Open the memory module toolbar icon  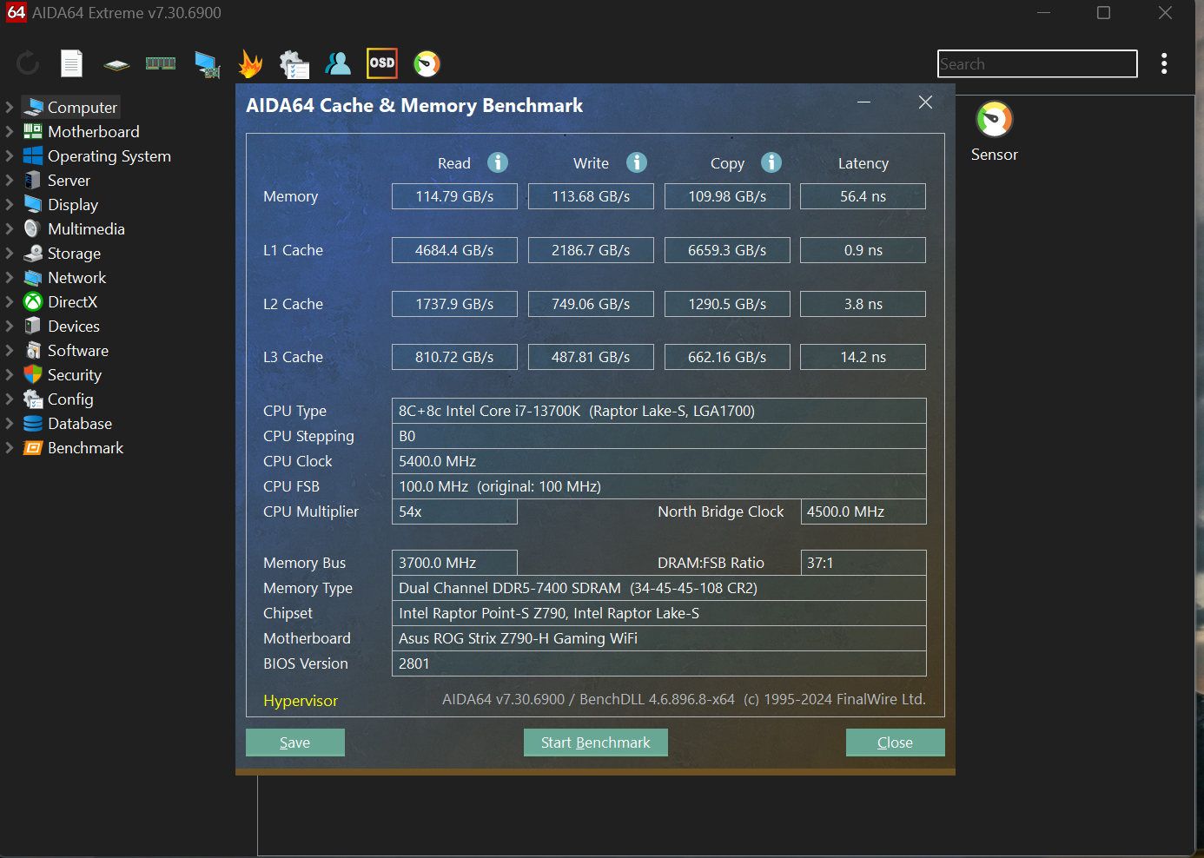(161, 63)
